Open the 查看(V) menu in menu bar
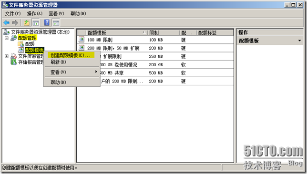The height and width of the screenshot is (174, 307). click(56, 14)
